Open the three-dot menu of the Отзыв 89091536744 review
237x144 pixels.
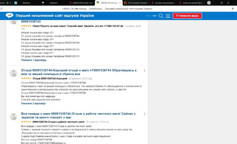[145, 71]
